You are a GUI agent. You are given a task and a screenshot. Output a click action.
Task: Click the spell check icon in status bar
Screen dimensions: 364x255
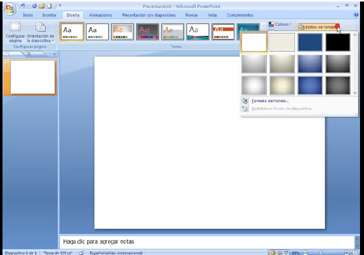click(x=81, y=253)
